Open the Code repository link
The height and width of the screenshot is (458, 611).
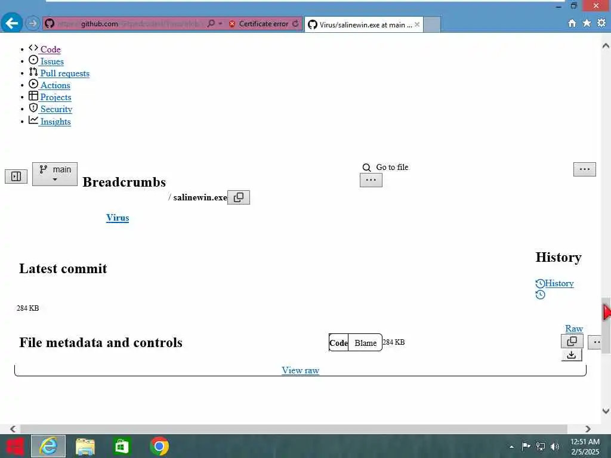tap(50, 49)
